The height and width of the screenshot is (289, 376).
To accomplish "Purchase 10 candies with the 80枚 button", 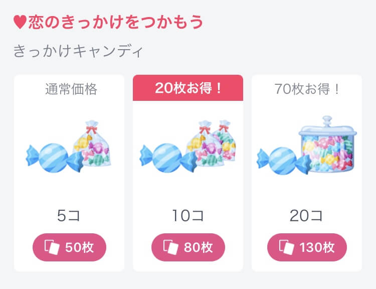I will point(188,247).
